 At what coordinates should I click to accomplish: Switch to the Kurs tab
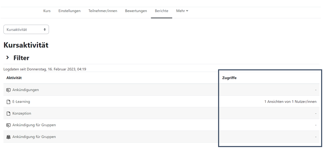coord(47,11)
